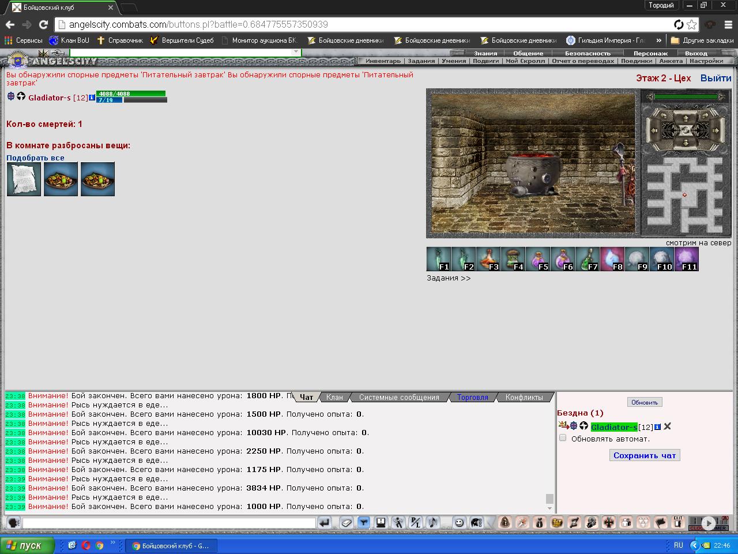The image size is (738, 554).
Task: Open the Системные сообщения tab
Action: [399, 397]
